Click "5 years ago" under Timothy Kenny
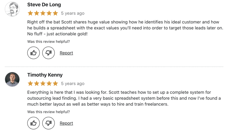 (73, 83)
